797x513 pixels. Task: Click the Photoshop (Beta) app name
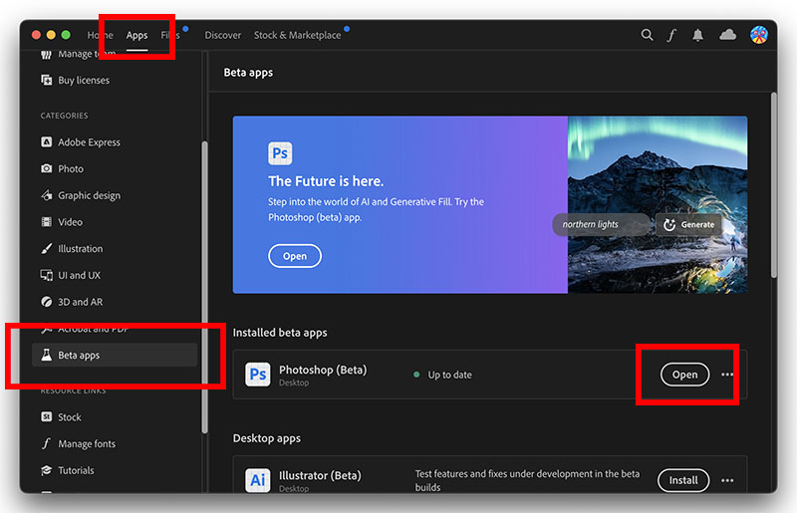pos(323,370)
